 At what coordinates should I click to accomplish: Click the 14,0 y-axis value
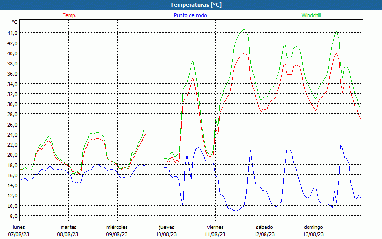(x=12, y=185)
